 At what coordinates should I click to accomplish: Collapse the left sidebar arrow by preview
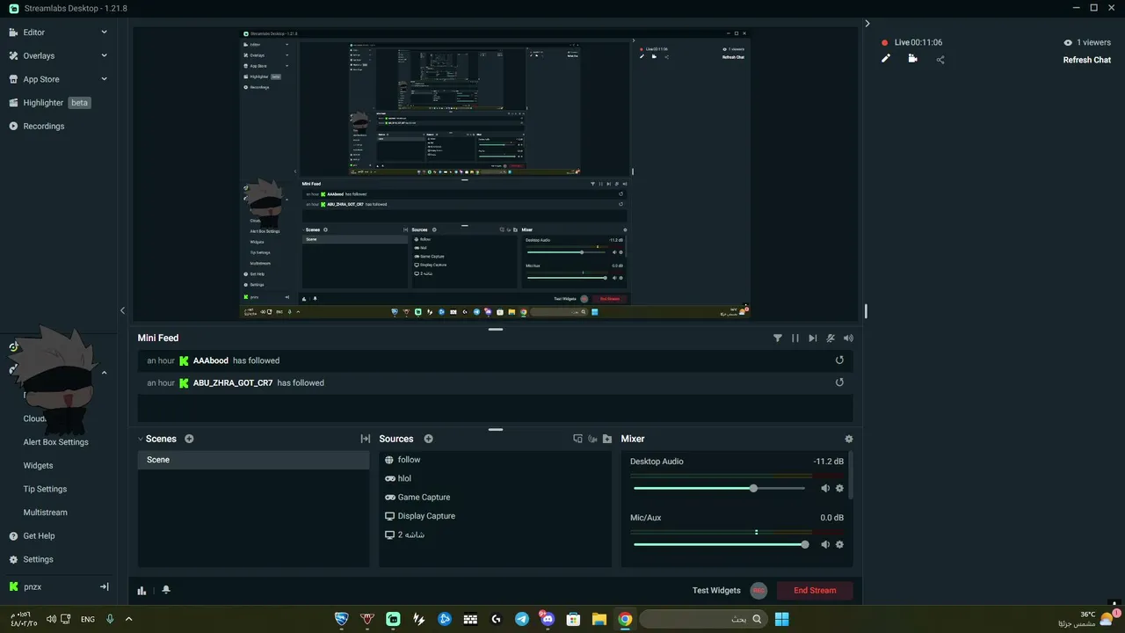click(x=122, y=310)
